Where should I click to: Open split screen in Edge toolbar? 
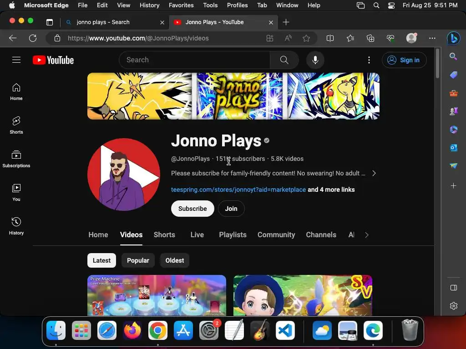[330, 38]
